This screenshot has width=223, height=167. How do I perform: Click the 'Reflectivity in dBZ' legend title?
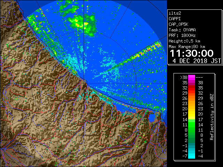(212, 117)
